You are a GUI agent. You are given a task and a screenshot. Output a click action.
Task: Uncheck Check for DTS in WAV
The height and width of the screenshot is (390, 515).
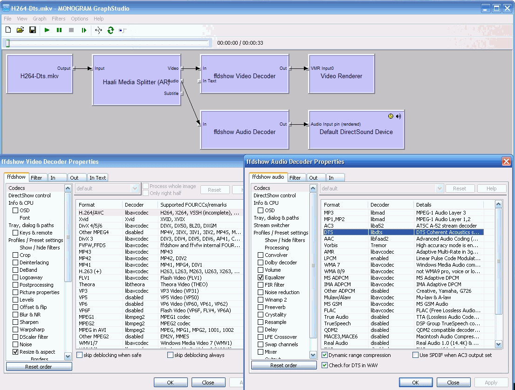pos(324,365)
